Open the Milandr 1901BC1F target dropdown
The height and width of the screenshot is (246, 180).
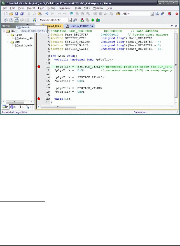coord(70,20)
